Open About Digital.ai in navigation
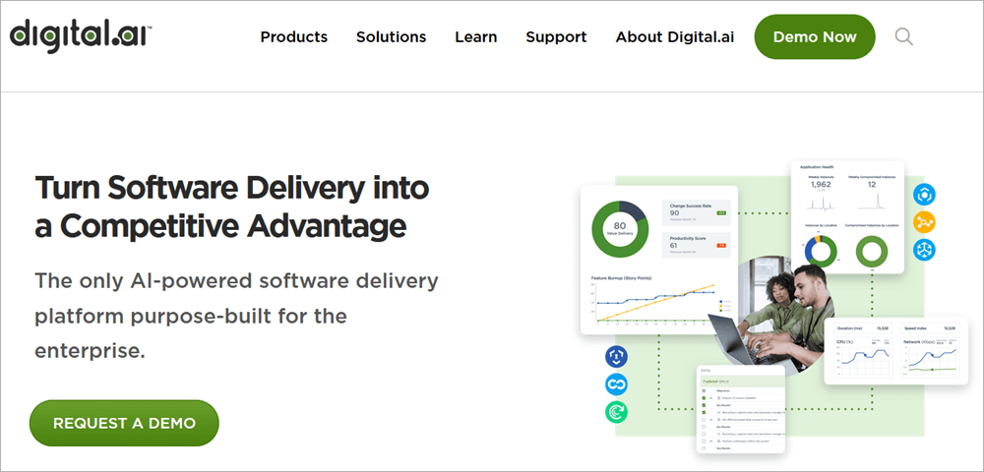The image size is (984, 472). 675,37
